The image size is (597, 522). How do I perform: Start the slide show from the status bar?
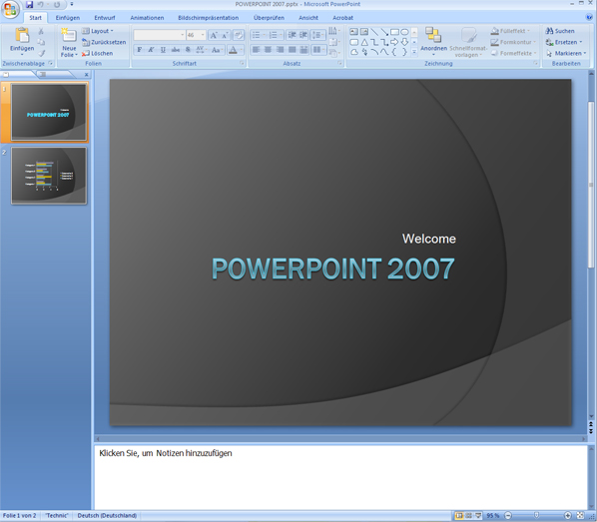[478, 516]
